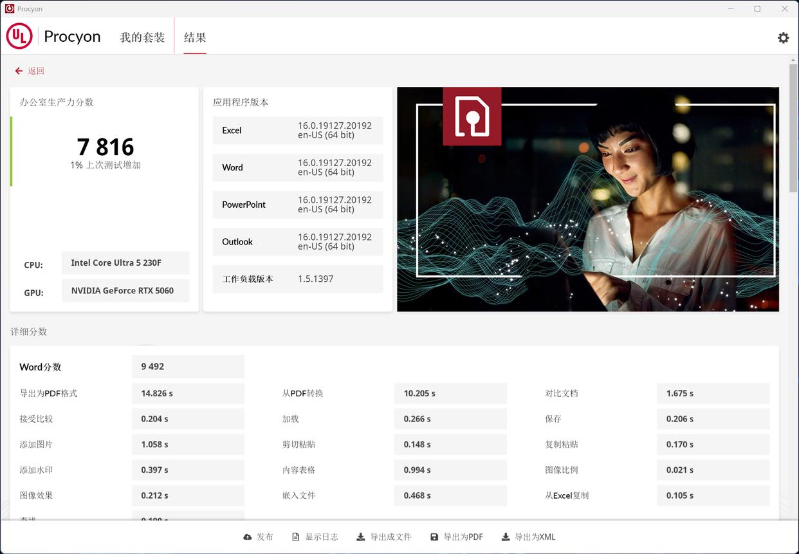Click the benchmark hero image

coord(588,199)
